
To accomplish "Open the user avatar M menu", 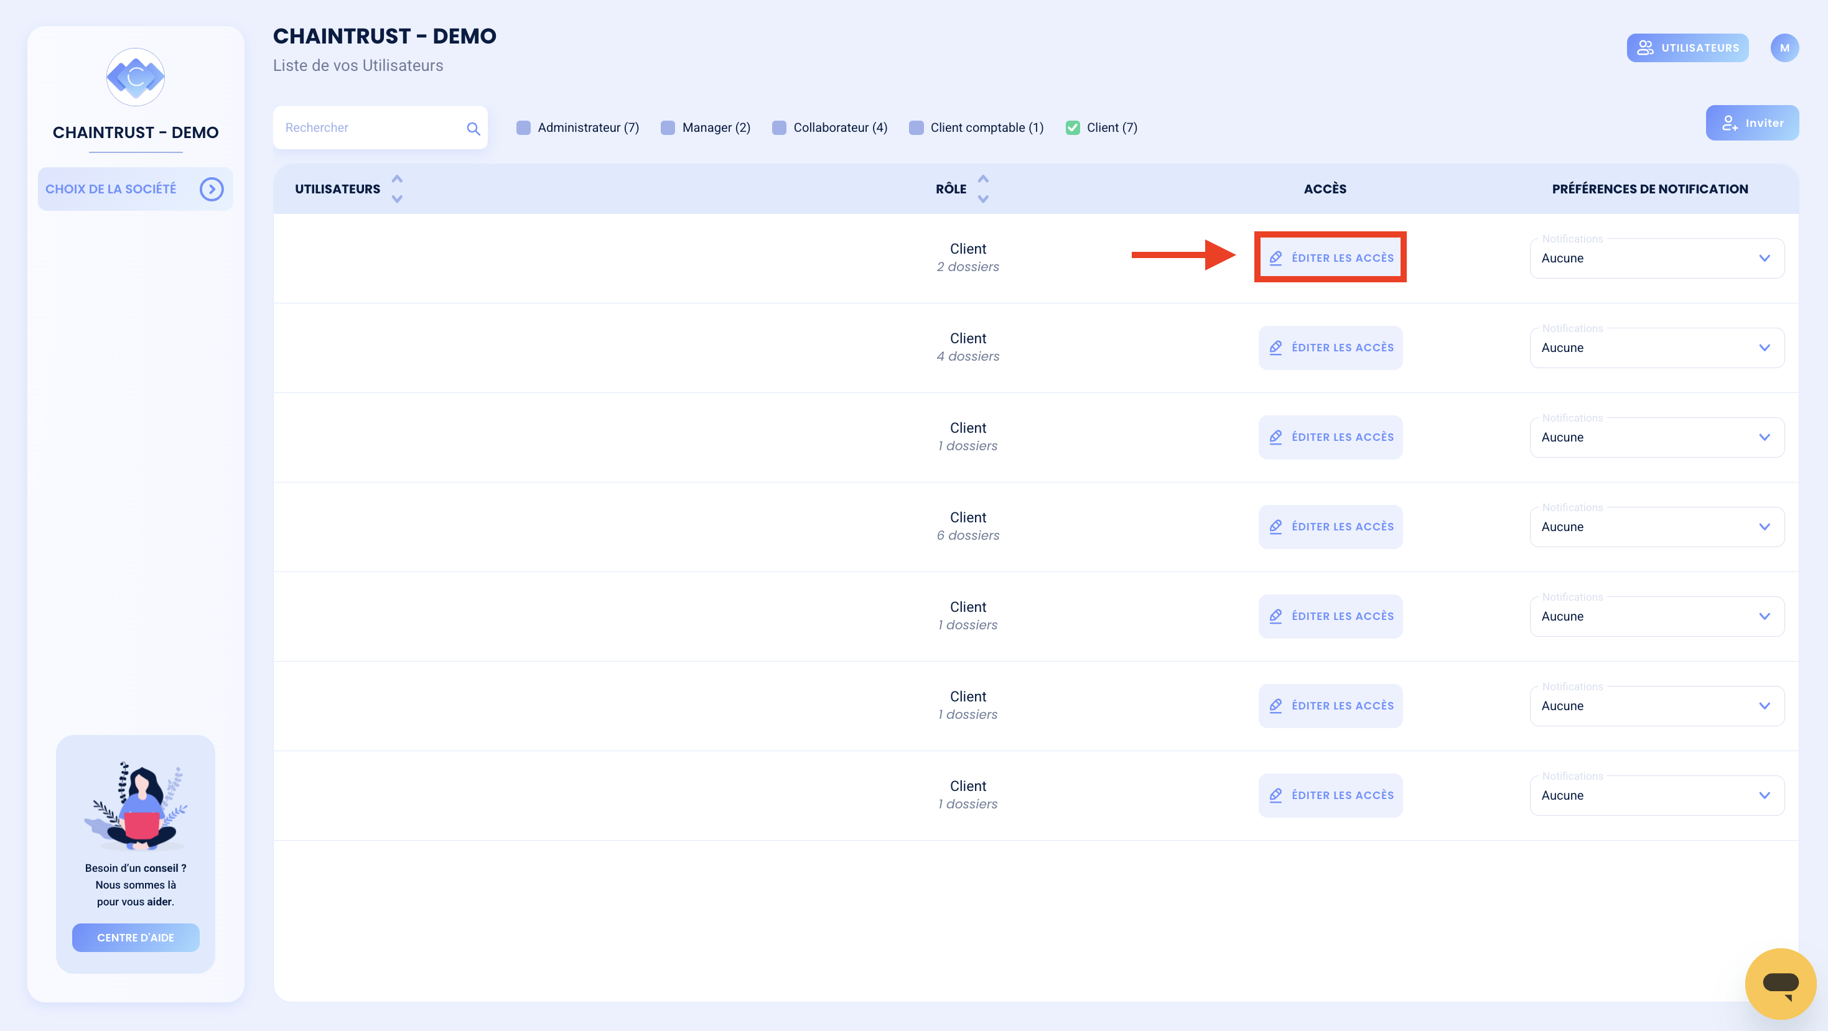I will [x=1784, y=49].
